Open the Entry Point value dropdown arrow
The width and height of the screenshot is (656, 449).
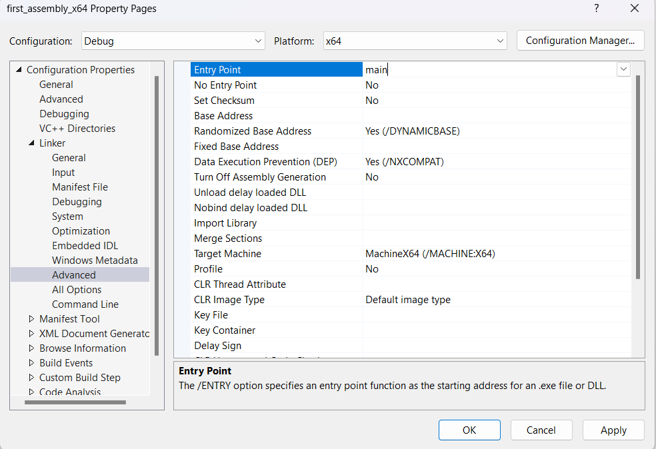(x=623, y=69)
